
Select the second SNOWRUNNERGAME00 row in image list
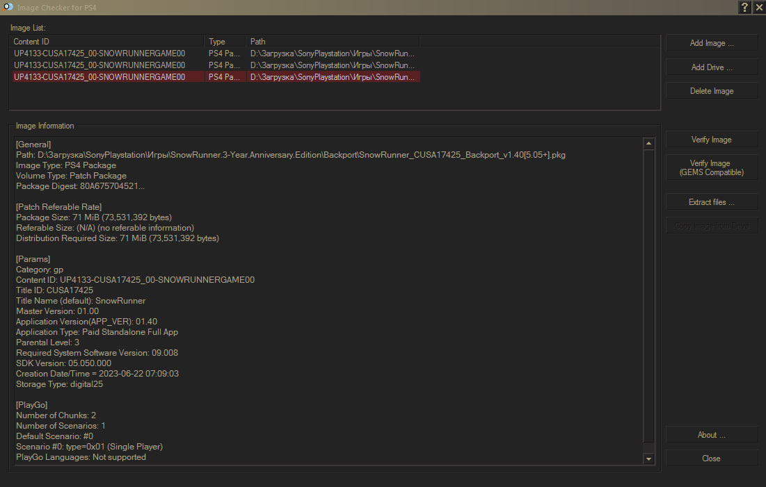coord(215,65)
